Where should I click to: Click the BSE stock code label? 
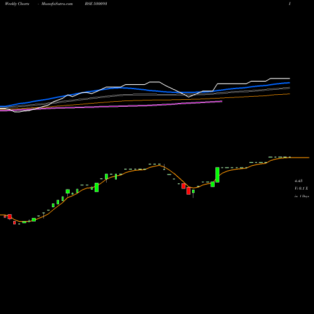96,4
